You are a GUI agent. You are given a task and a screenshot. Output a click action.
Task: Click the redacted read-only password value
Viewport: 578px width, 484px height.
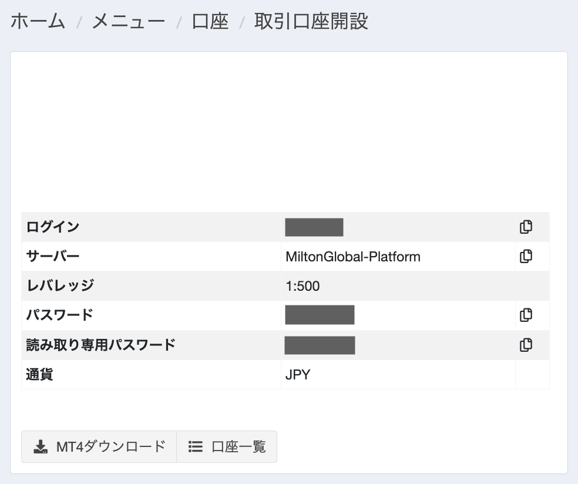click(x=320, y=345)
